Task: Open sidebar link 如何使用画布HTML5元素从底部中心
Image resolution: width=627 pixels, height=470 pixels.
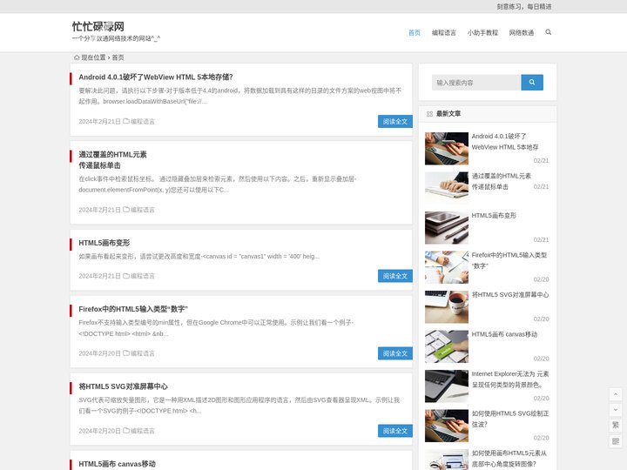Action: point(509,459)
